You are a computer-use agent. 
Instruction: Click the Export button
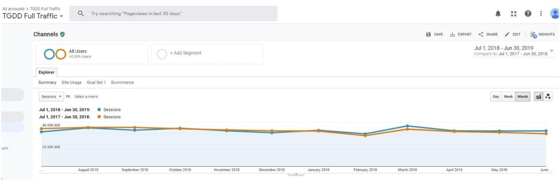[461, 34]
